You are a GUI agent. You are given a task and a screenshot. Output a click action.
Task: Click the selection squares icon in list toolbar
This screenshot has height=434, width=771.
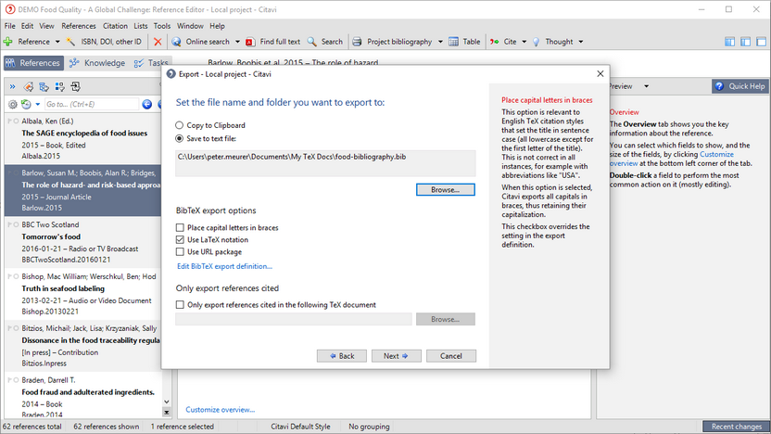[x=60, y=87]
